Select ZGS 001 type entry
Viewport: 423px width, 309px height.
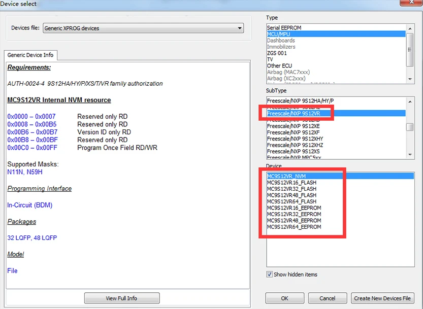click(336, 53)
